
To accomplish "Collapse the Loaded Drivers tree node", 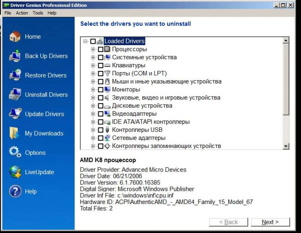I will pos(85,41).
